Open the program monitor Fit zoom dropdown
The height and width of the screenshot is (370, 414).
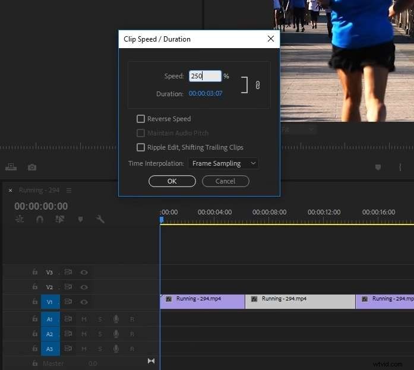[298, 130]
